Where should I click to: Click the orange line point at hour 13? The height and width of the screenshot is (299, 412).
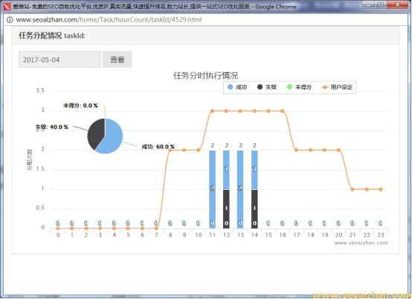point(240,111)
